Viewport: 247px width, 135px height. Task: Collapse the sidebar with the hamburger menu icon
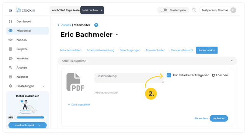click(10, 10)
